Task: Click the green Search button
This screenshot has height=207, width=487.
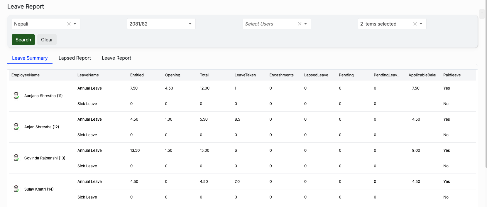Action: click(23, 40)
